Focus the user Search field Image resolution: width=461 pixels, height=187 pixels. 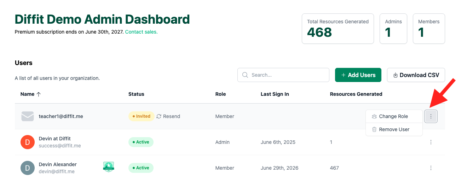283,75
